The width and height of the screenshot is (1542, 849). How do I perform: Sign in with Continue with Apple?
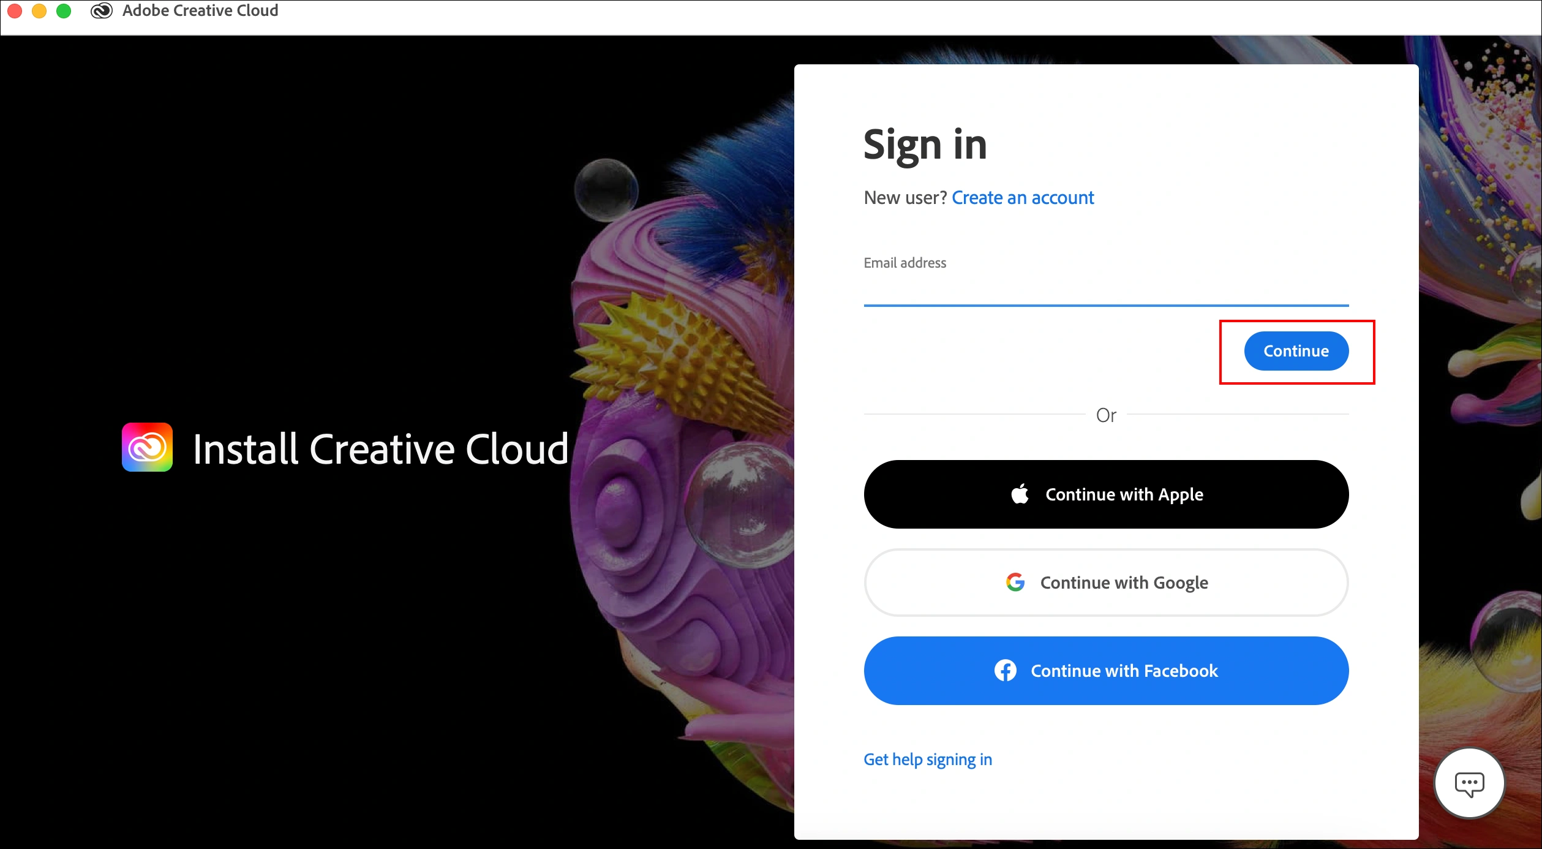point(1106,494)
